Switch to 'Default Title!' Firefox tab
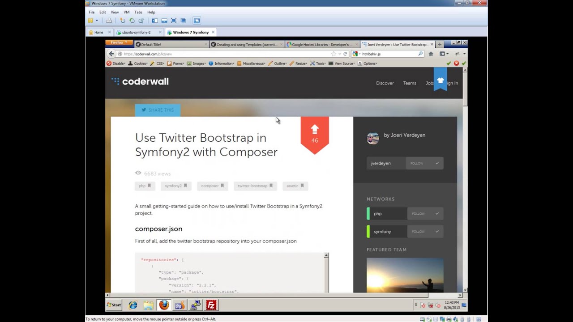 tap(171, 44)
